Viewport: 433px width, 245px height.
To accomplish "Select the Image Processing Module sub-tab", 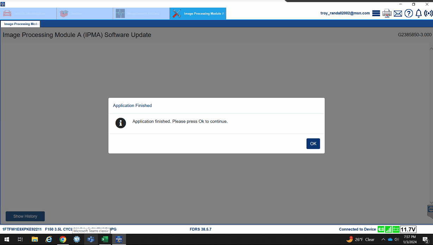I will pyautogui.click(x=20, y=24).
